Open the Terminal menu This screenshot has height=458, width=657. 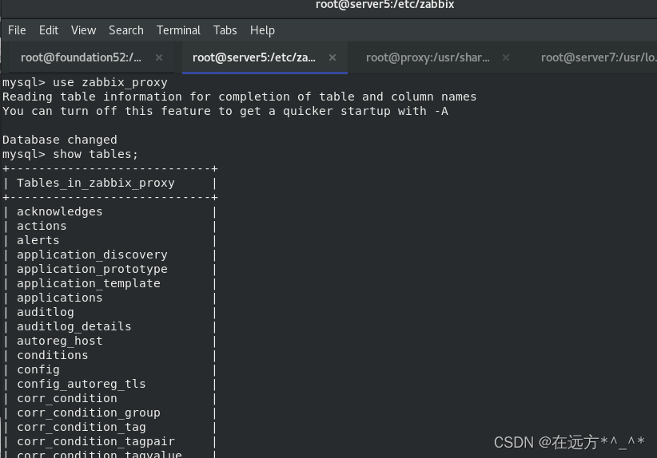tap(178, 30)
